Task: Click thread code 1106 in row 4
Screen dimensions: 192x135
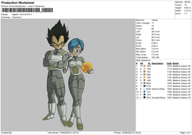Action: [x=169, y=75]
